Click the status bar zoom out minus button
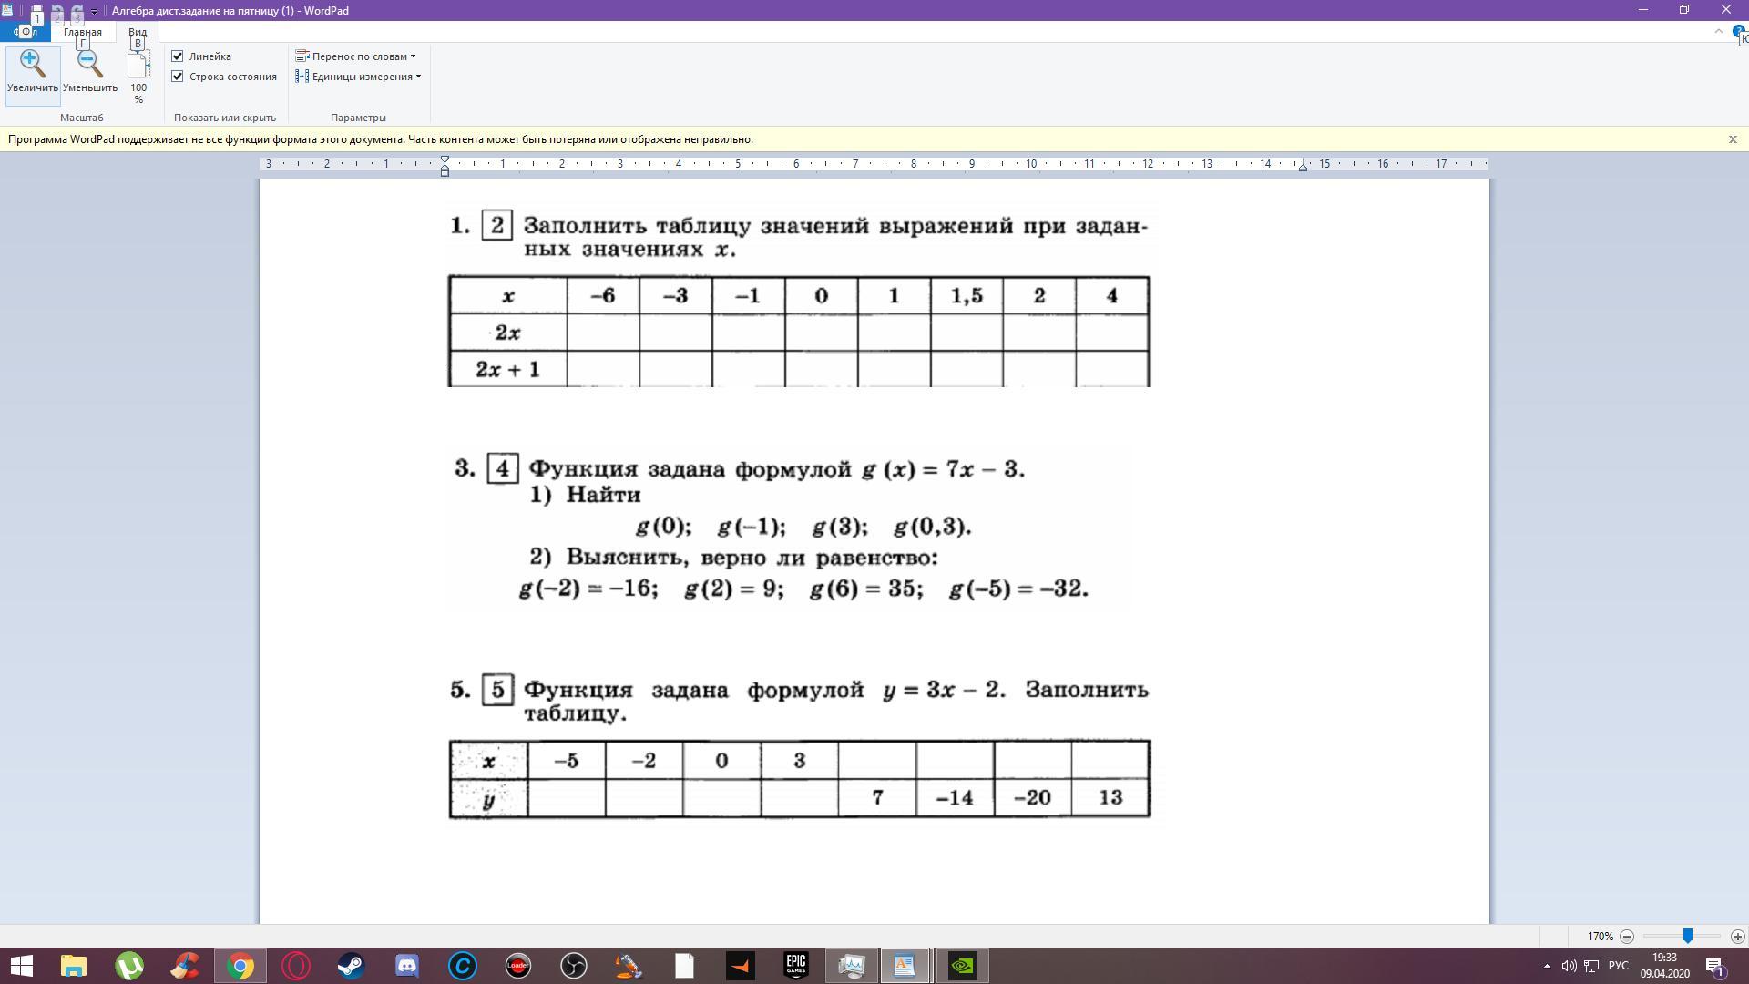Screen dimensions: 1749x984 point(1627,937)
